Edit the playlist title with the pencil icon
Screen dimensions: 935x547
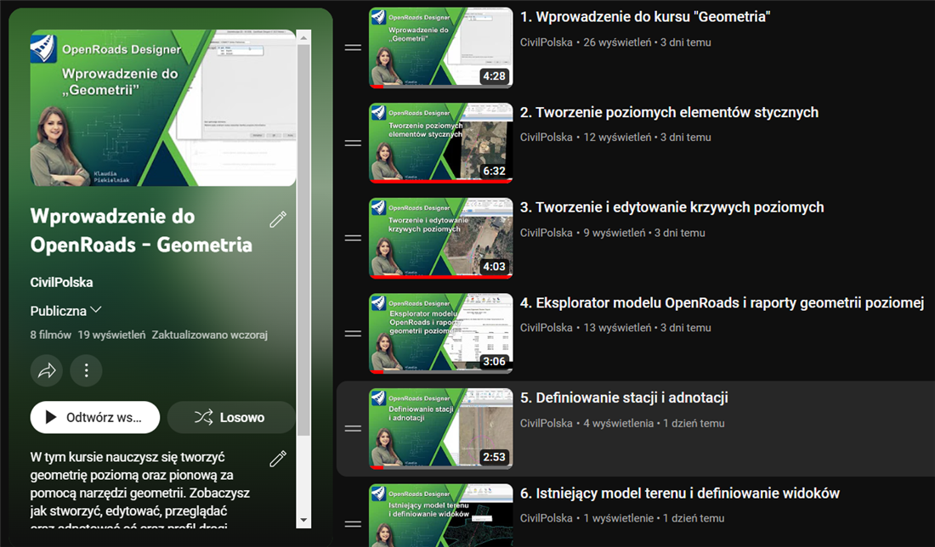pos(278,220)
